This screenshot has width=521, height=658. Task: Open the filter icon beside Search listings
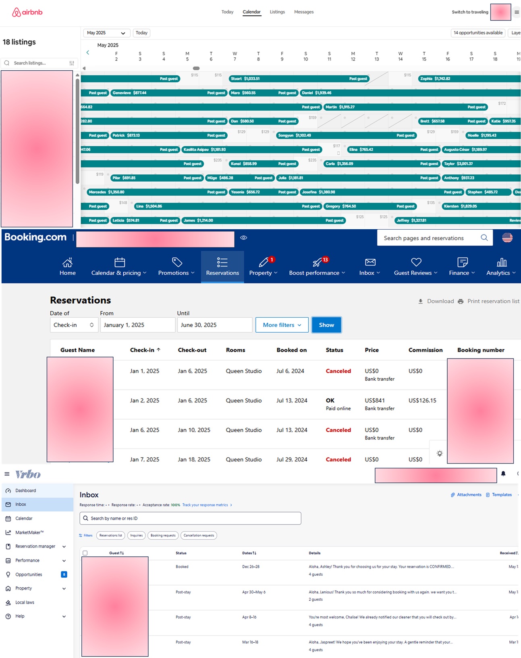(72, 63)
